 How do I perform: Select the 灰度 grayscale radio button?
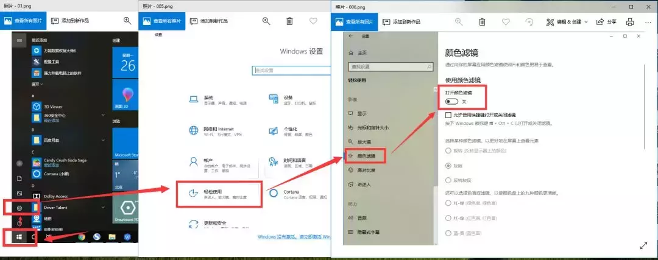(450, 165)
